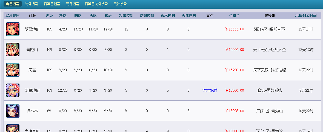Viewport: 323px width, 132px height.
Task: Click the 神木林 school cell
Action: [x=32, y=111]
